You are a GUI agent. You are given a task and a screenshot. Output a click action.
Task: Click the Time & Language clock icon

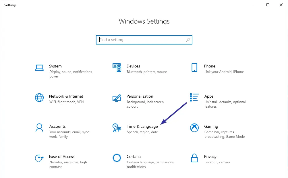click(117, 128)
